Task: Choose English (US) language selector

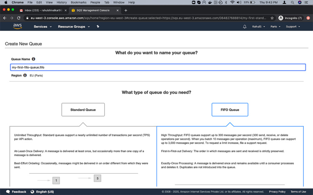Action: (42, 192)
